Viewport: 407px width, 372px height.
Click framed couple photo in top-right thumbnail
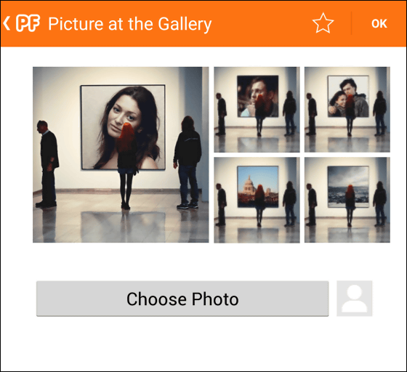348,96
